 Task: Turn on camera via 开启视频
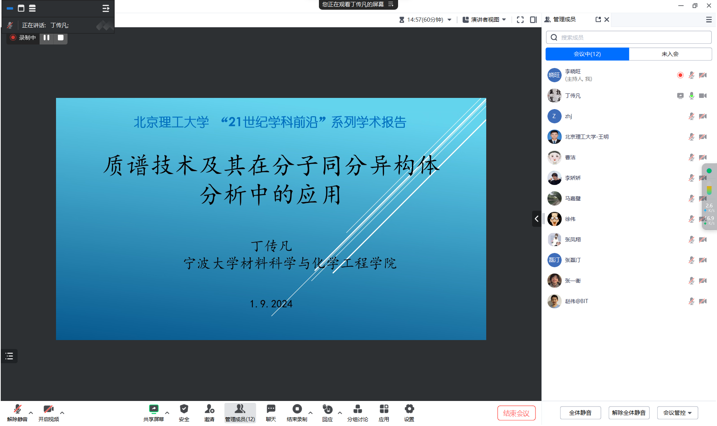48,413
